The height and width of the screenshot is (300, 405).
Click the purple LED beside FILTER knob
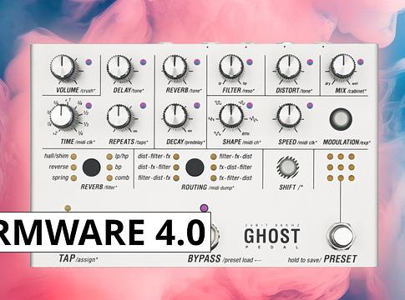pos(250,62)
